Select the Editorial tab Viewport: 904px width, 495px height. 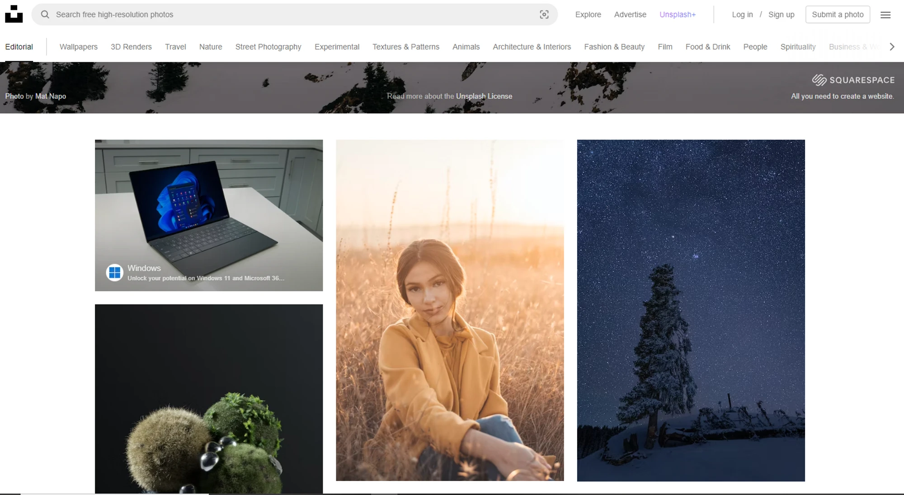click(x=19, y=46)
